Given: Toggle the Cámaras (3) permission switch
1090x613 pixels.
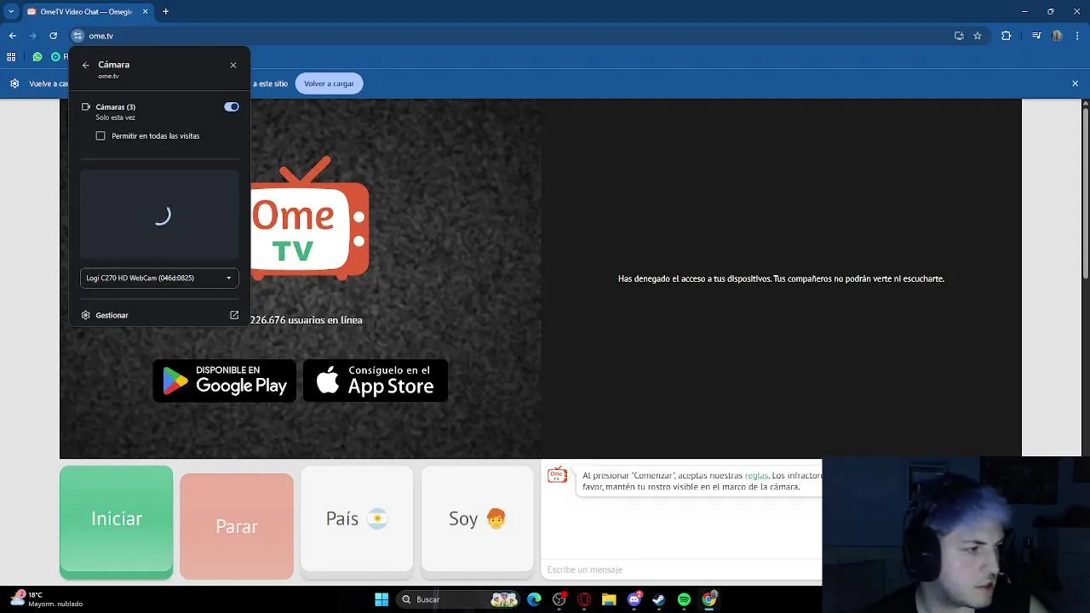Looking at the screenshot, I should coord(232,106).
